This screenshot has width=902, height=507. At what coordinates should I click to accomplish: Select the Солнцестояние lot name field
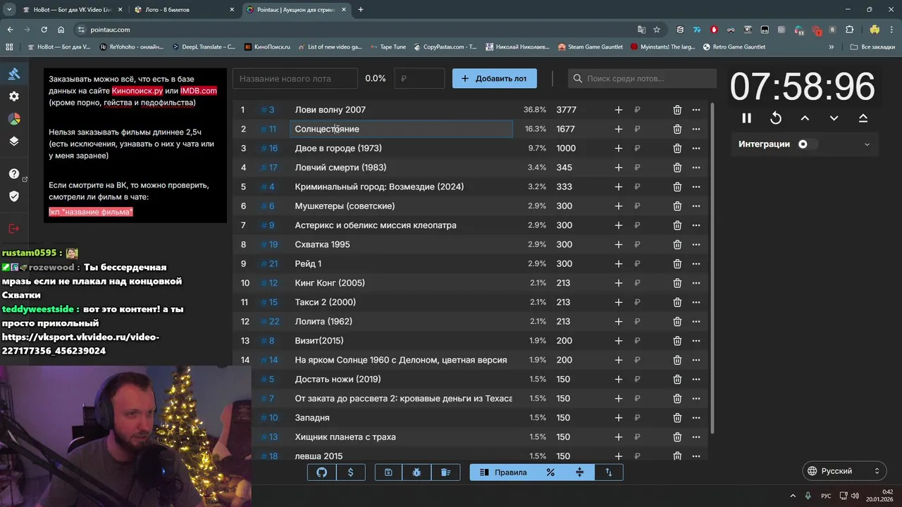point(401,129)
